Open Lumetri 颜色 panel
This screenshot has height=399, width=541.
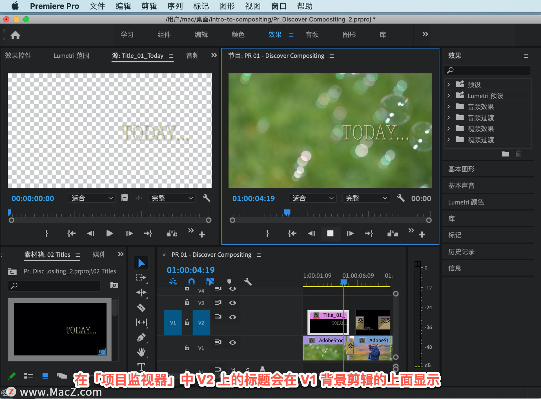point(466,202)
